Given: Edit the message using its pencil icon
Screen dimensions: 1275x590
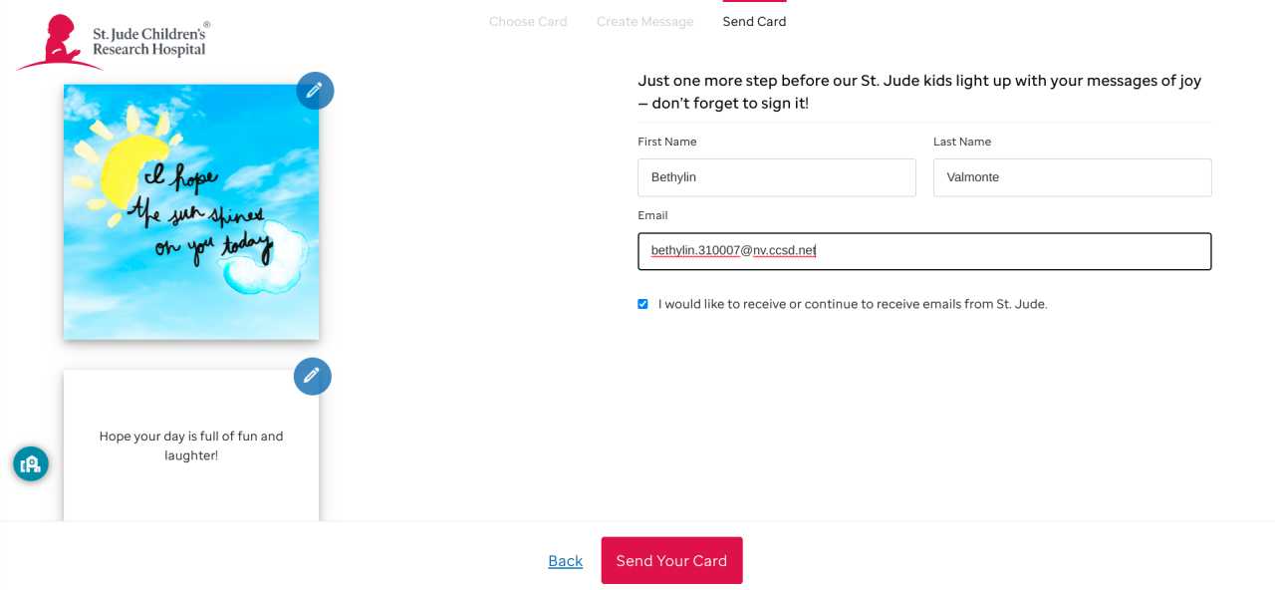Looking at the screenshot, I should click(312, 376).
